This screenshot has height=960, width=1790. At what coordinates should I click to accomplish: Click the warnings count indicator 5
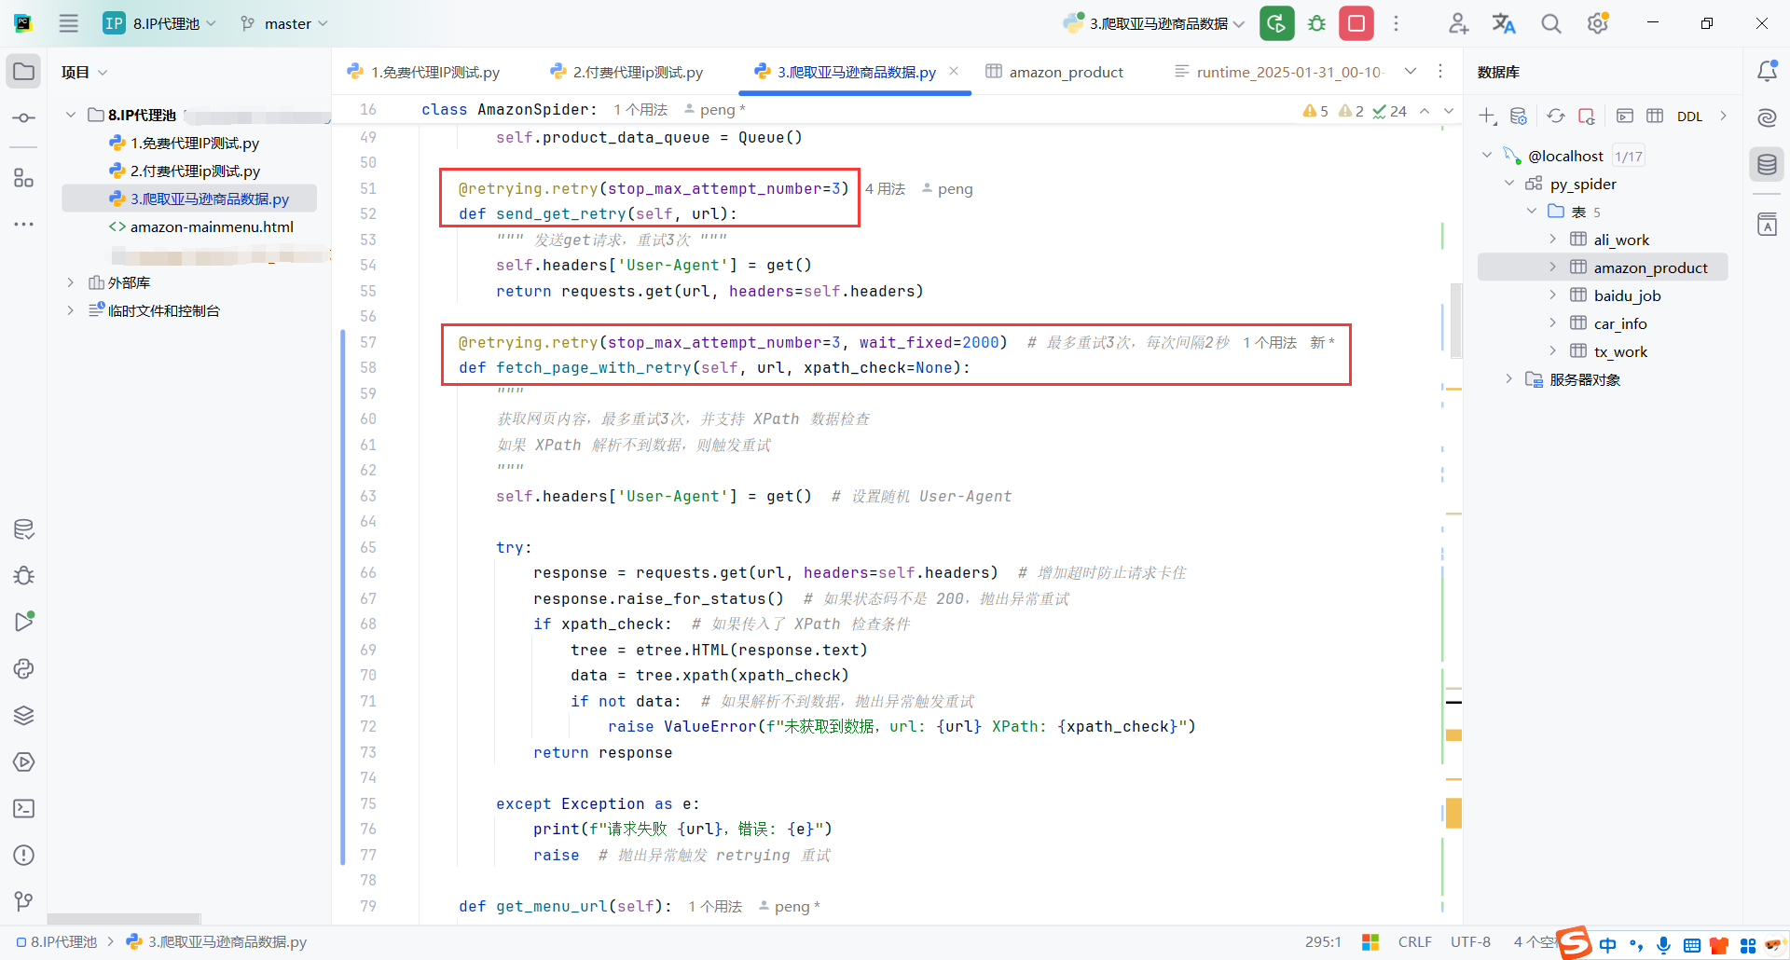tap(1315, 111)
